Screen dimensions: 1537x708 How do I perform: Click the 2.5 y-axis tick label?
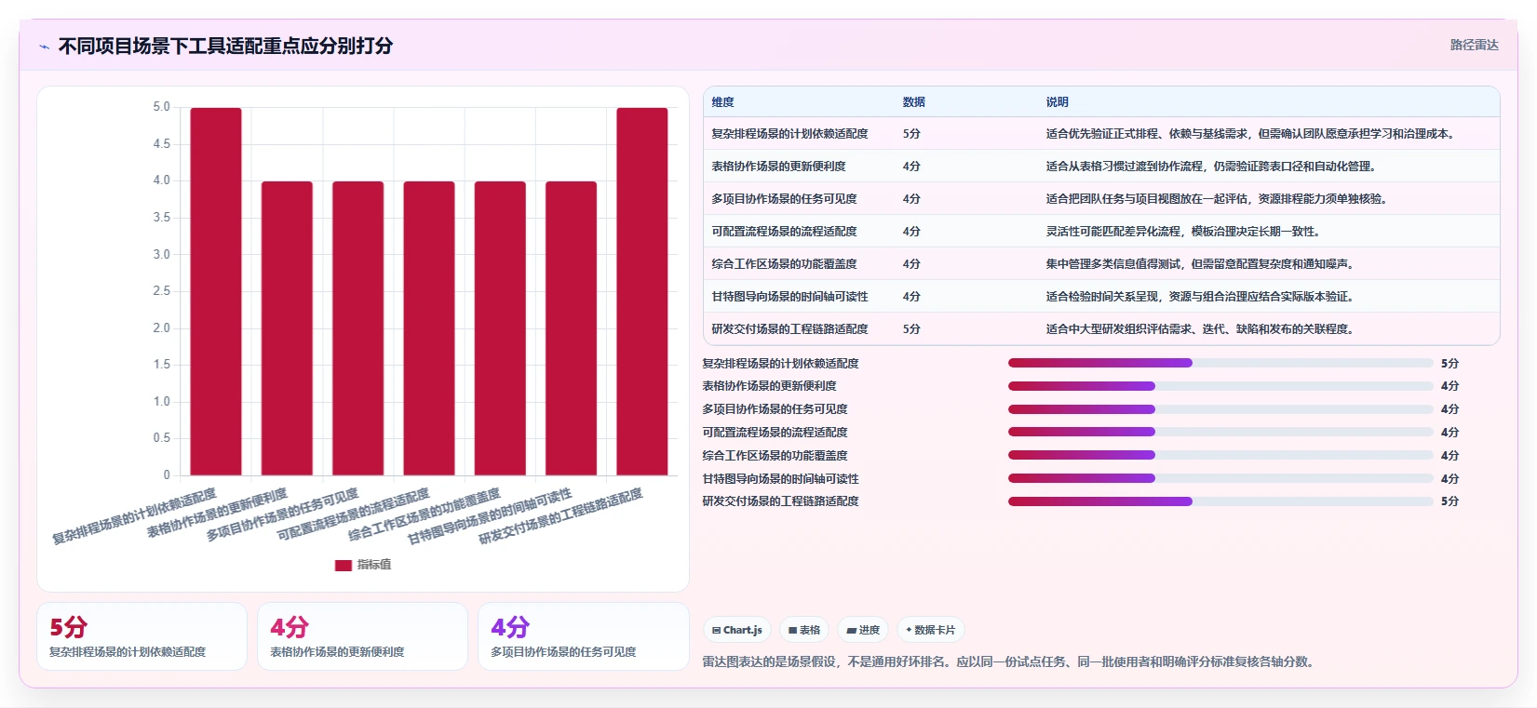(161, 291)
